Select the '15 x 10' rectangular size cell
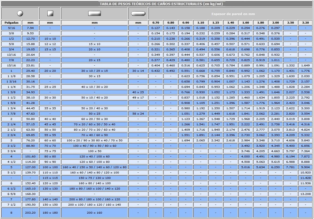The image size is (314, 219). (x=94, y=44)
